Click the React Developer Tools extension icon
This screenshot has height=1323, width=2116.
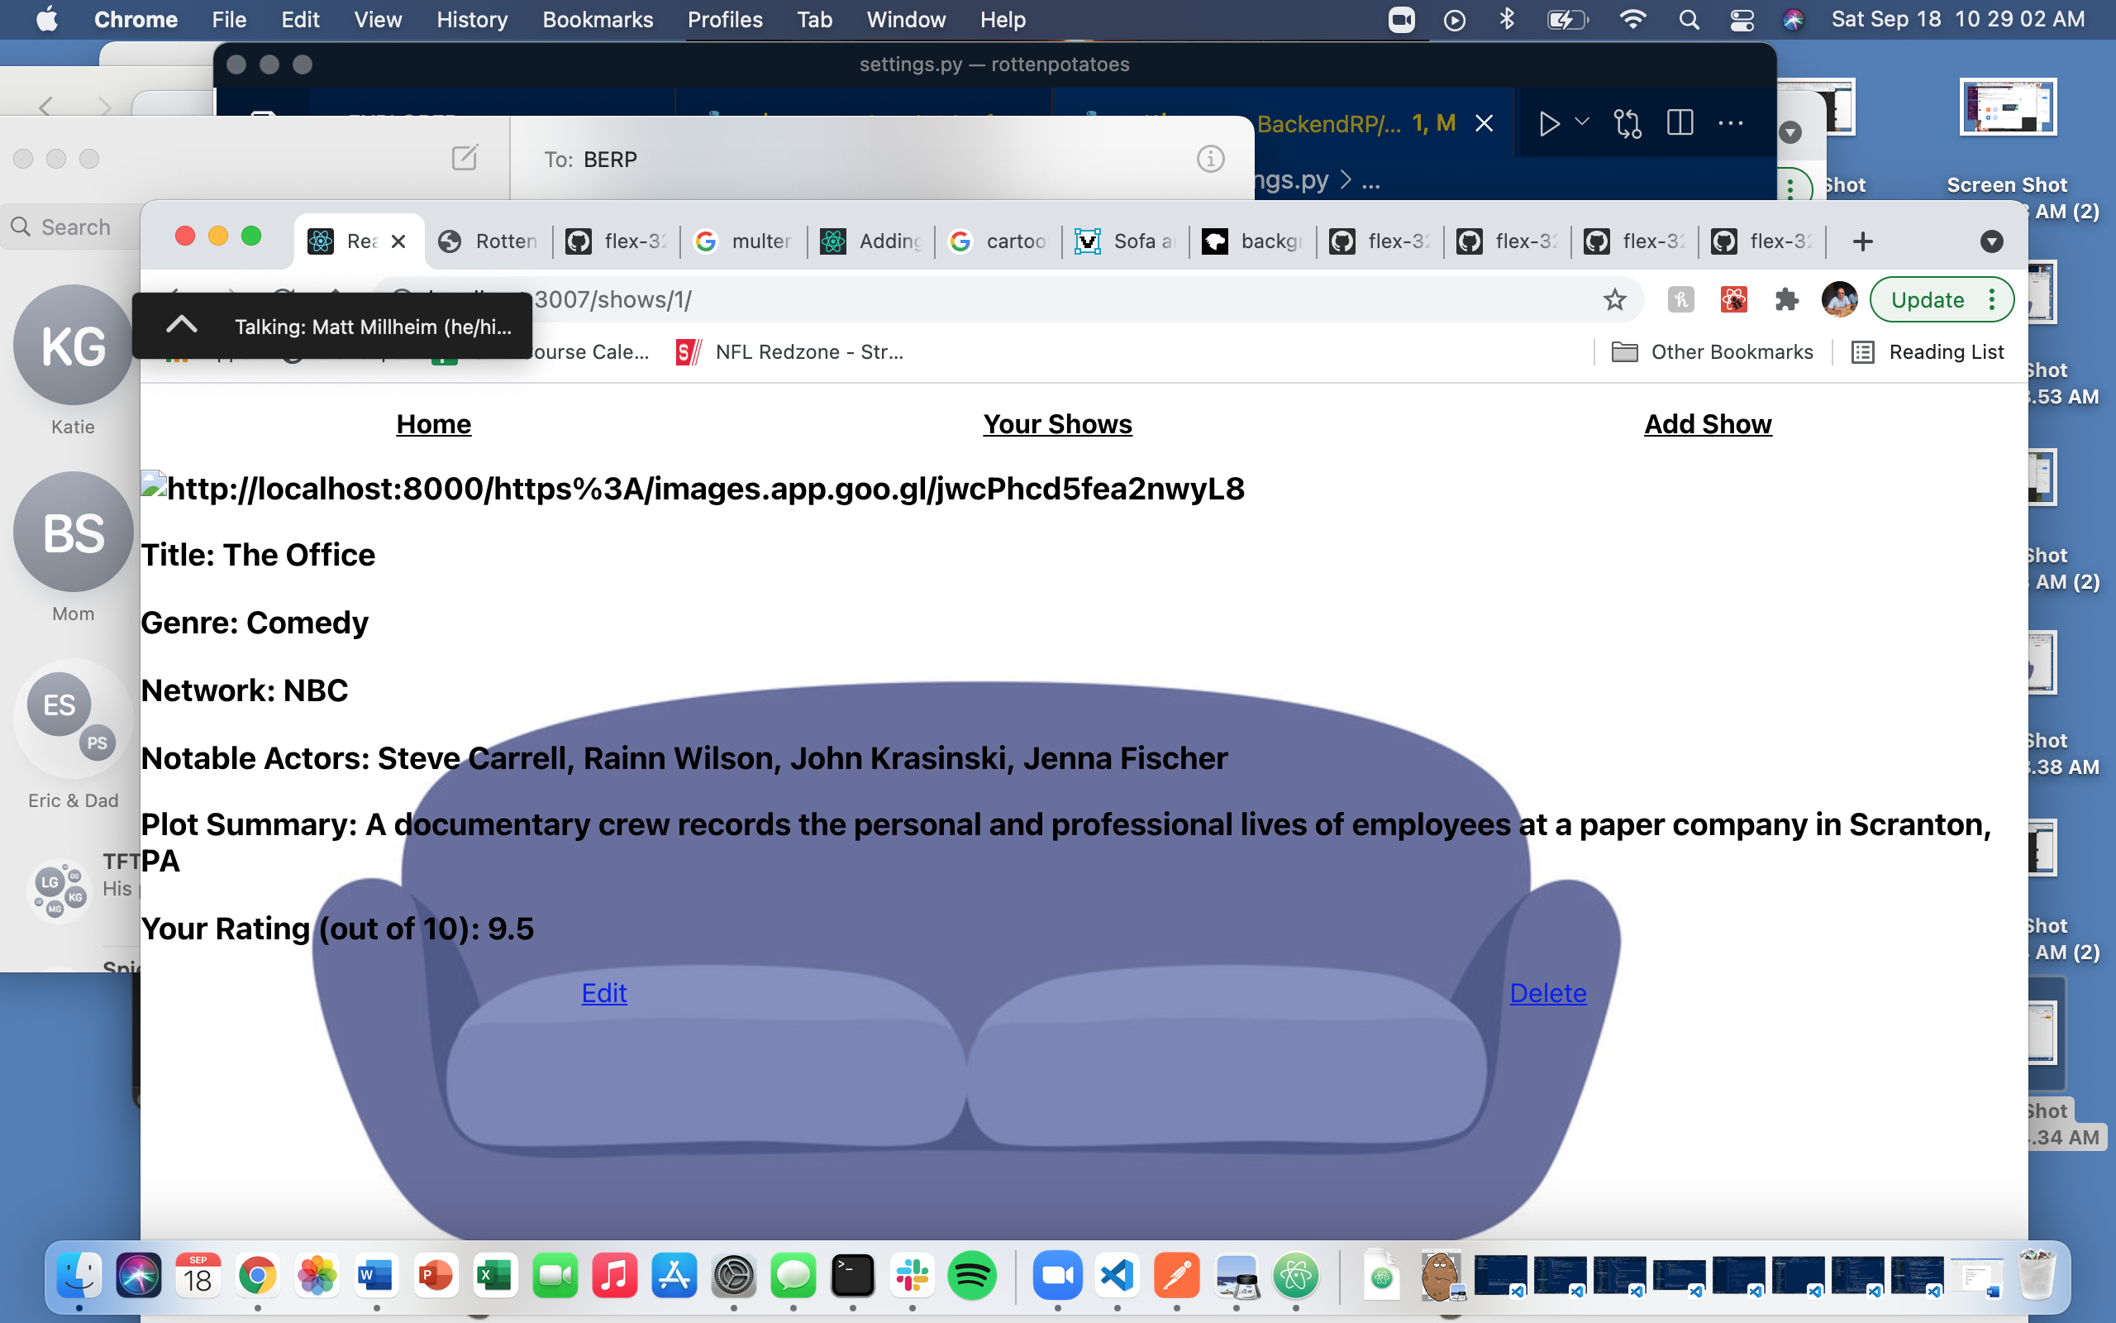pos(1733,300)
